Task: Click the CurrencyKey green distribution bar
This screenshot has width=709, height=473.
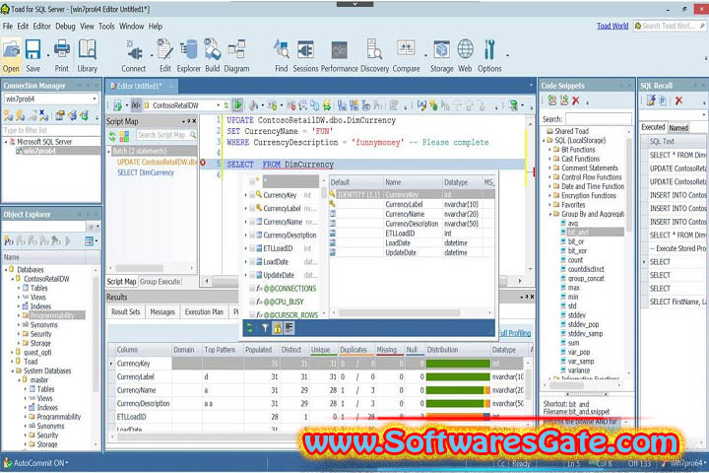Action: 458,364
